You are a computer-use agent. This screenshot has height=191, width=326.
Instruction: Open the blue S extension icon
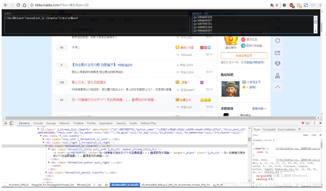coord(306,5)
